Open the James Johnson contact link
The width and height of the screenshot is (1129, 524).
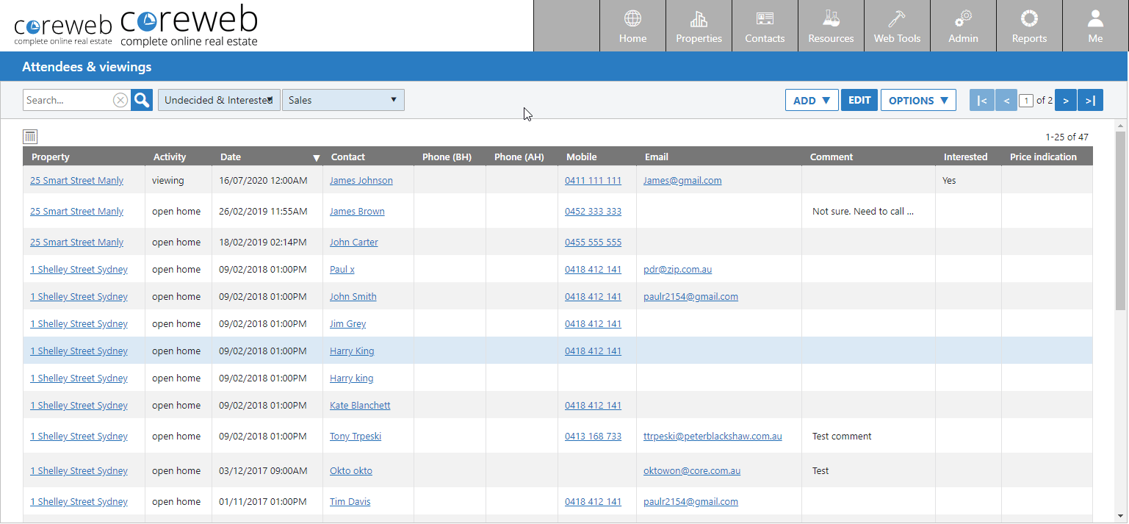[x=361, y=181]
